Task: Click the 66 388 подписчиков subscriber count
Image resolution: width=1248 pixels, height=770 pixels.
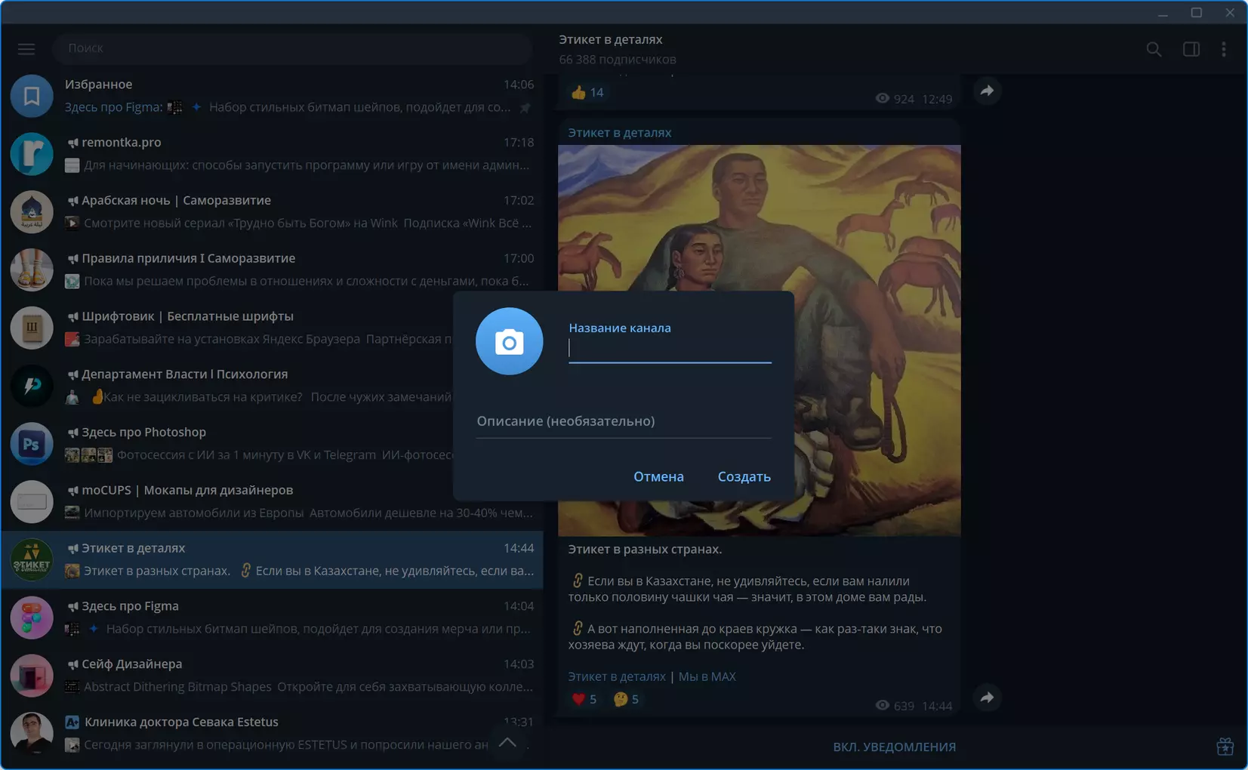Action: (618, 59)
